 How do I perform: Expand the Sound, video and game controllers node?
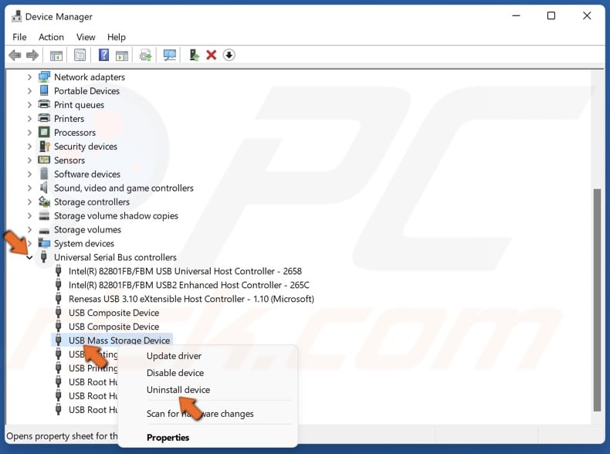(x=29, y=188)
